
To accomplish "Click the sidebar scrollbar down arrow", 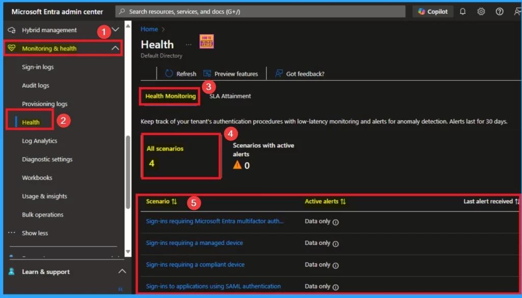I will (128, 252).
